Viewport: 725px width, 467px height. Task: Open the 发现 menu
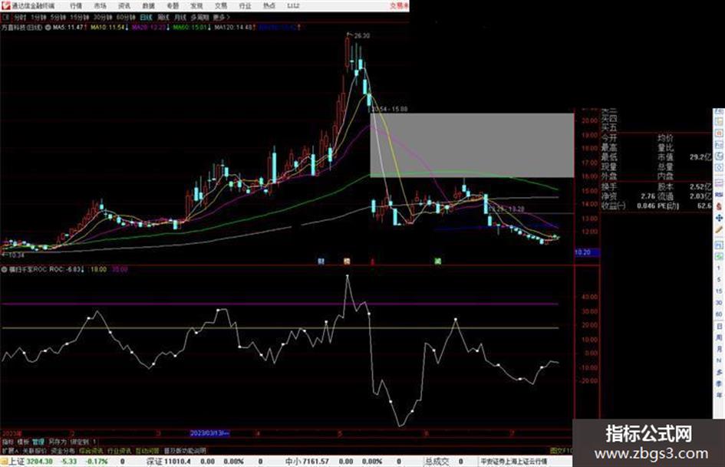(196, 6)
